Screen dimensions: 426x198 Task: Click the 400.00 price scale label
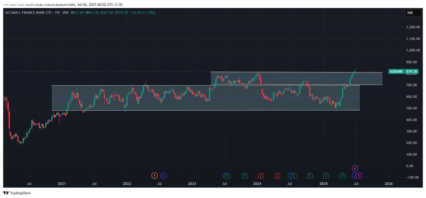412,120
